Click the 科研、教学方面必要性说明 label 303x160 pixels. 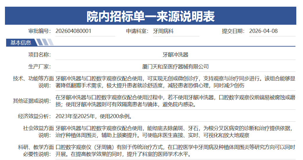36,151
